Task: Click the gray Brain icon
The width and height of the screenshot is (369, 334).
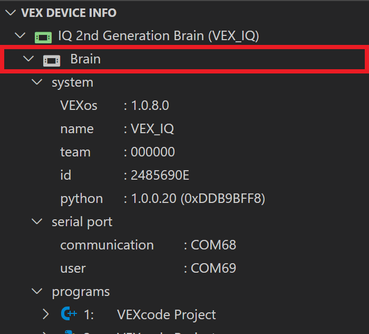Action: 52,60
